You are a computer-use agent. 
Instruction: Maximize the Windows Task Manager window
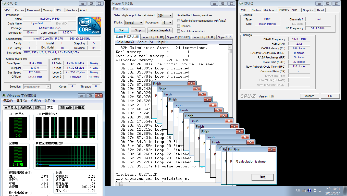90,95
